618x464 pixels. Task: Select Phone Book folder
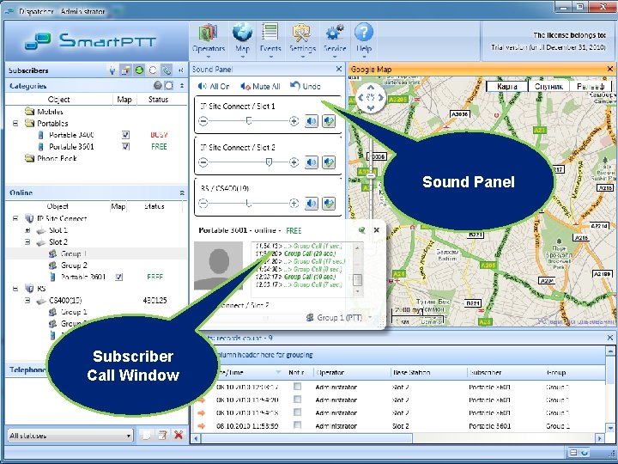[x=51, y=159]
